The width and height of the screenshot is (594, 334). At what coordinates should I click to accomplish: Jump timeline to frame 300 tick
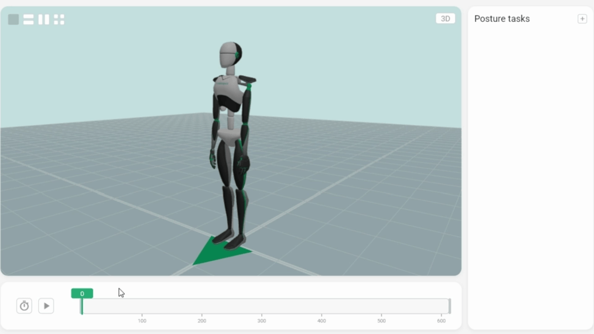262,320
